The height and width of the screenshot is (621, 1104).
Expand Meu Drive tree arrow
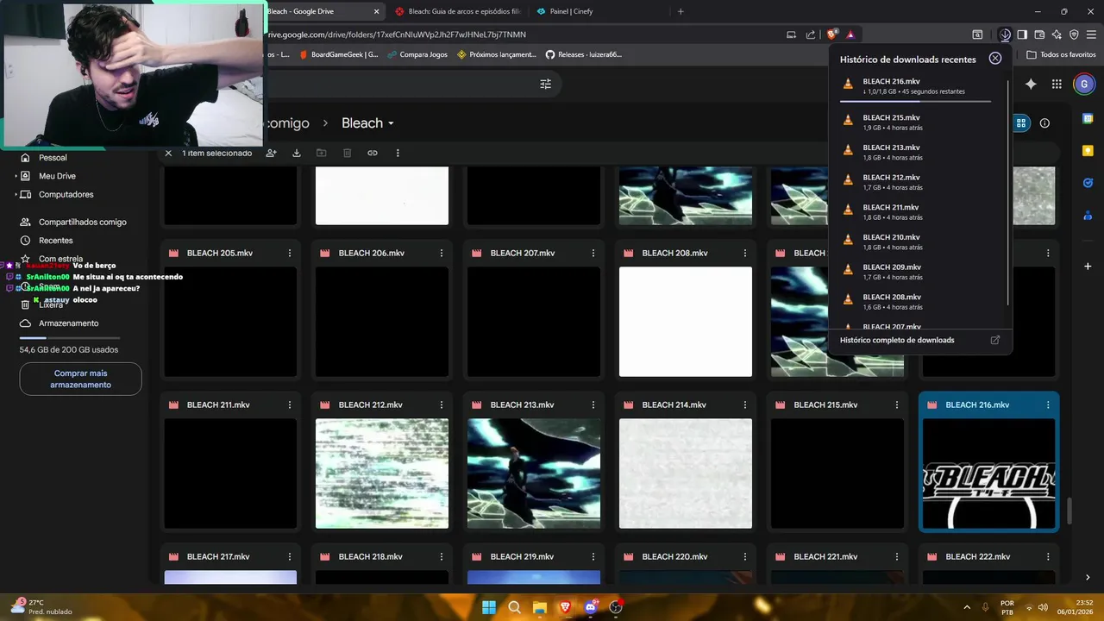(16, 176)
